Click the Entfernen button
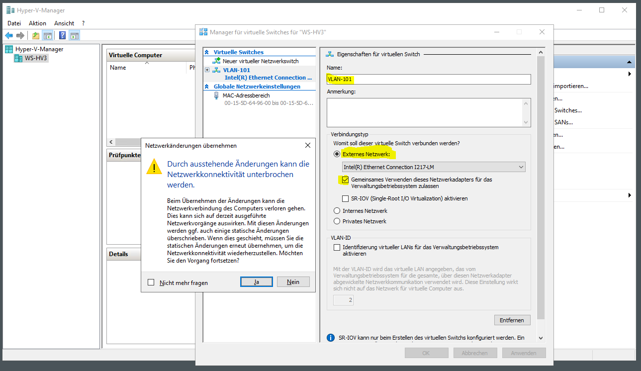641x371 pixels. click(512, 320)
